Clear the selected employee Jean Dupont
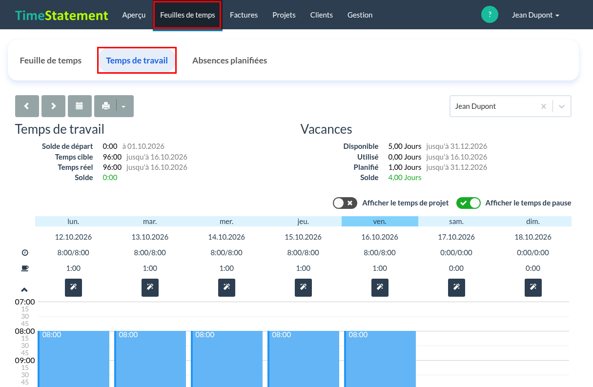The height and width of the screenshot is (387, 593). 543,106
